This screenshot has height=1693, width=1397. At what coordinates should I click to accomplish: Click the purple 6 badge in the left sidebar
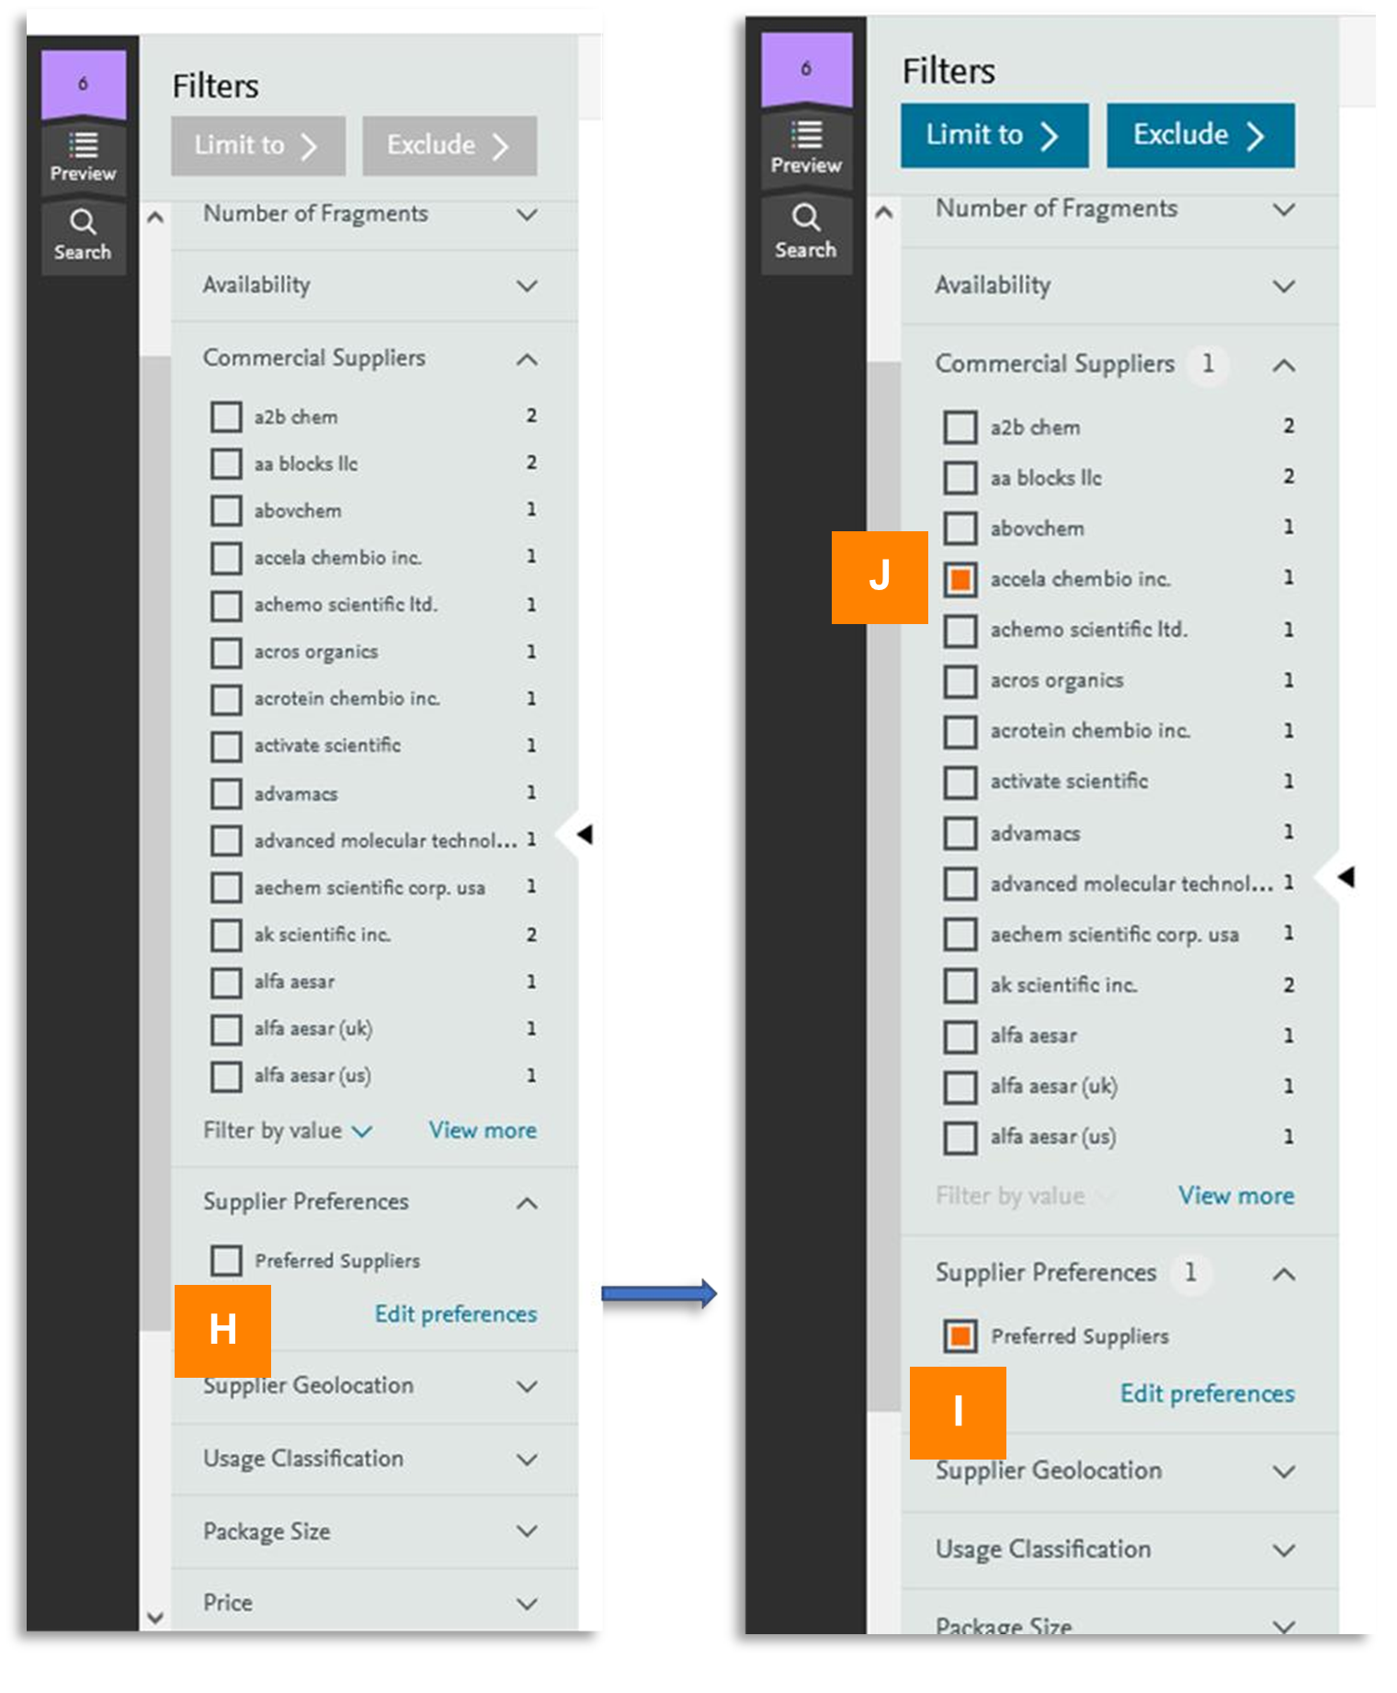coord(83,84)
